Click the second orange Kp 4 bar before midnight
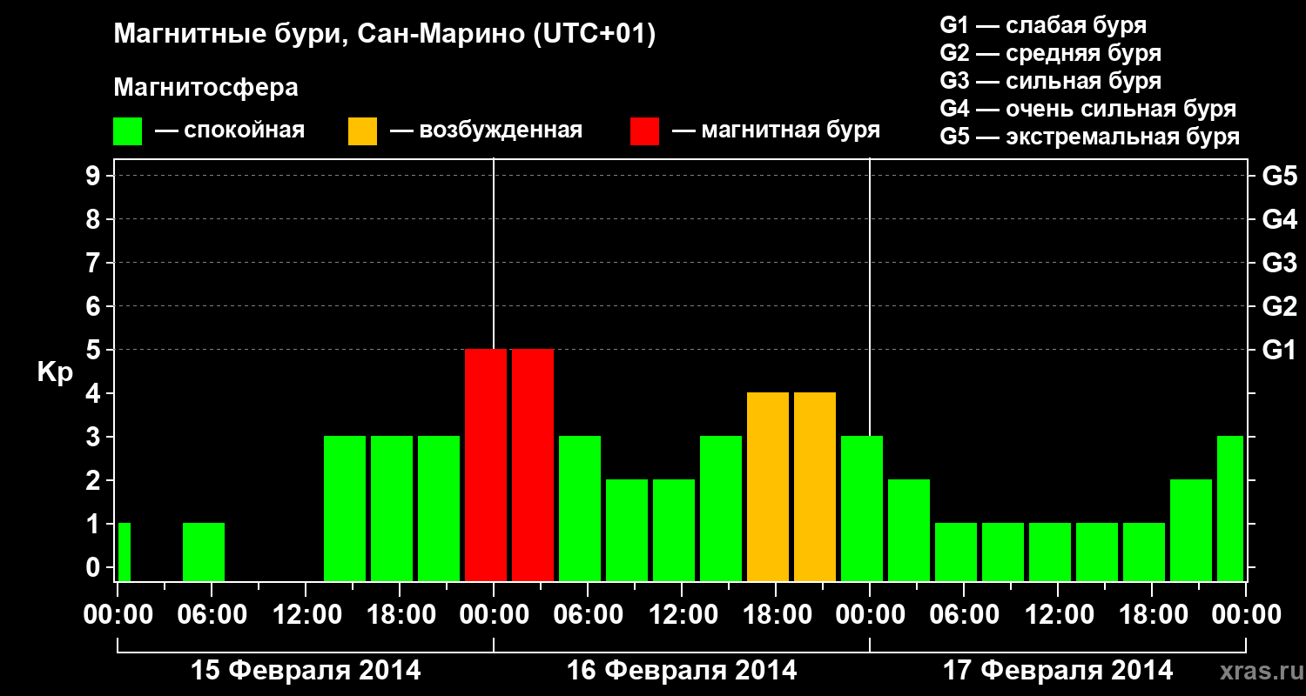This screenshot has height=696, width=1306. pos(815,486)
